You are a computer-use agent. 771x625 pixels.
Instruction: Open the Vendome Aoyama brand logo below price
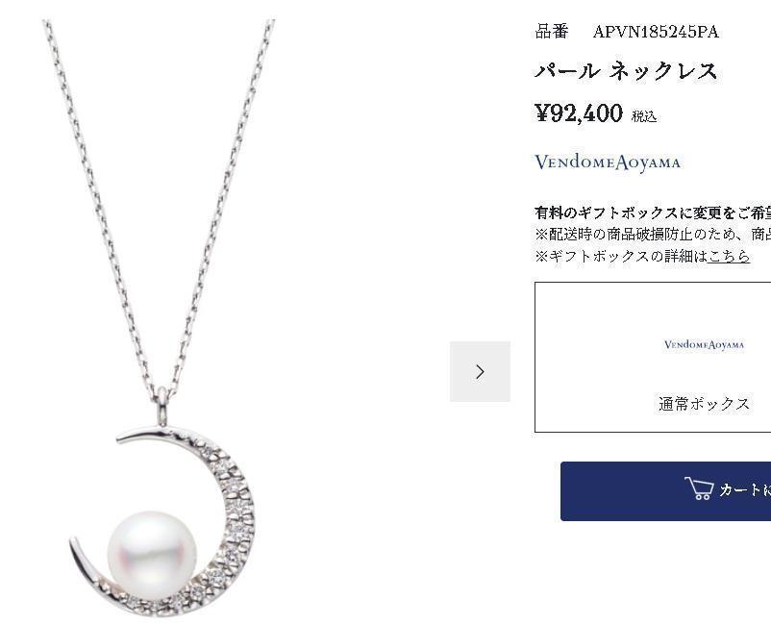608,162
